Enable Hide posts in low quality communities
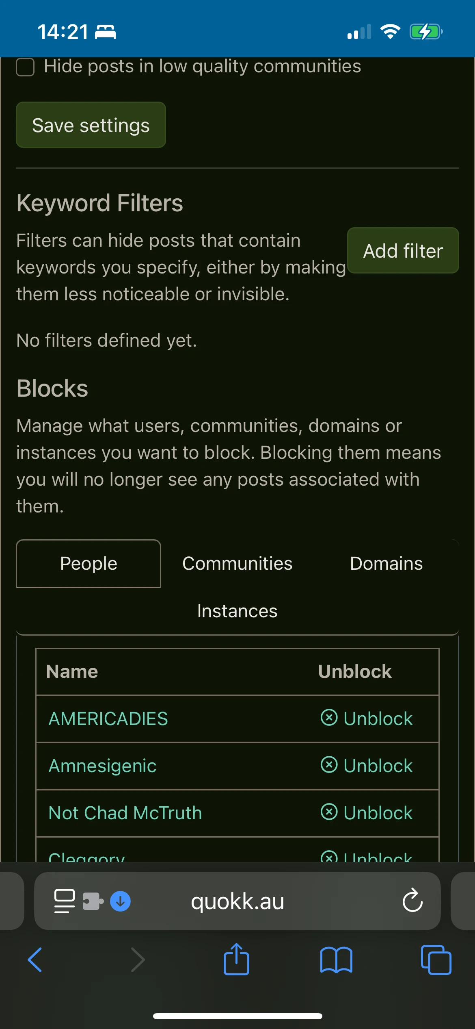 (x=25, y=67)
